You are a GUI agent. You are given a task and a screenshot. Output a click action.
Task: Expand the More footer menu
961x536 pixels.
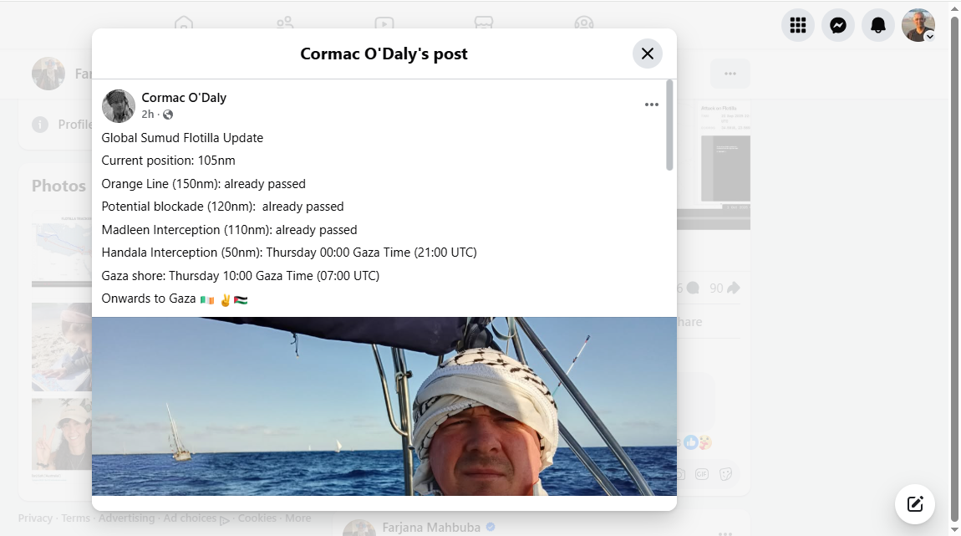coord(297,518)
